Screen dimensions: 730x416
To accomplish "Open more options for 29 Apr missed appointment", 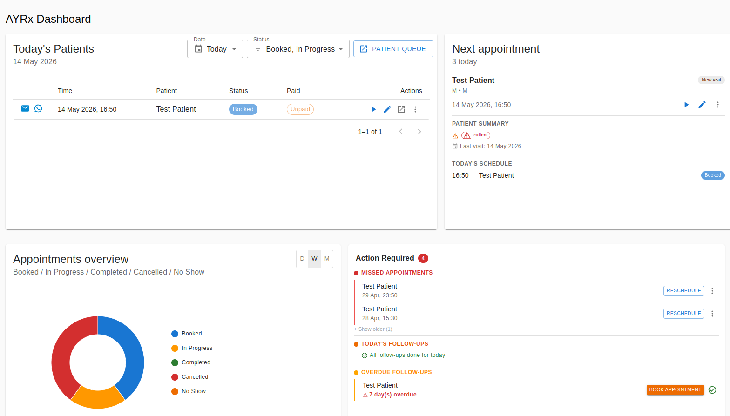I will pos(712,291).
